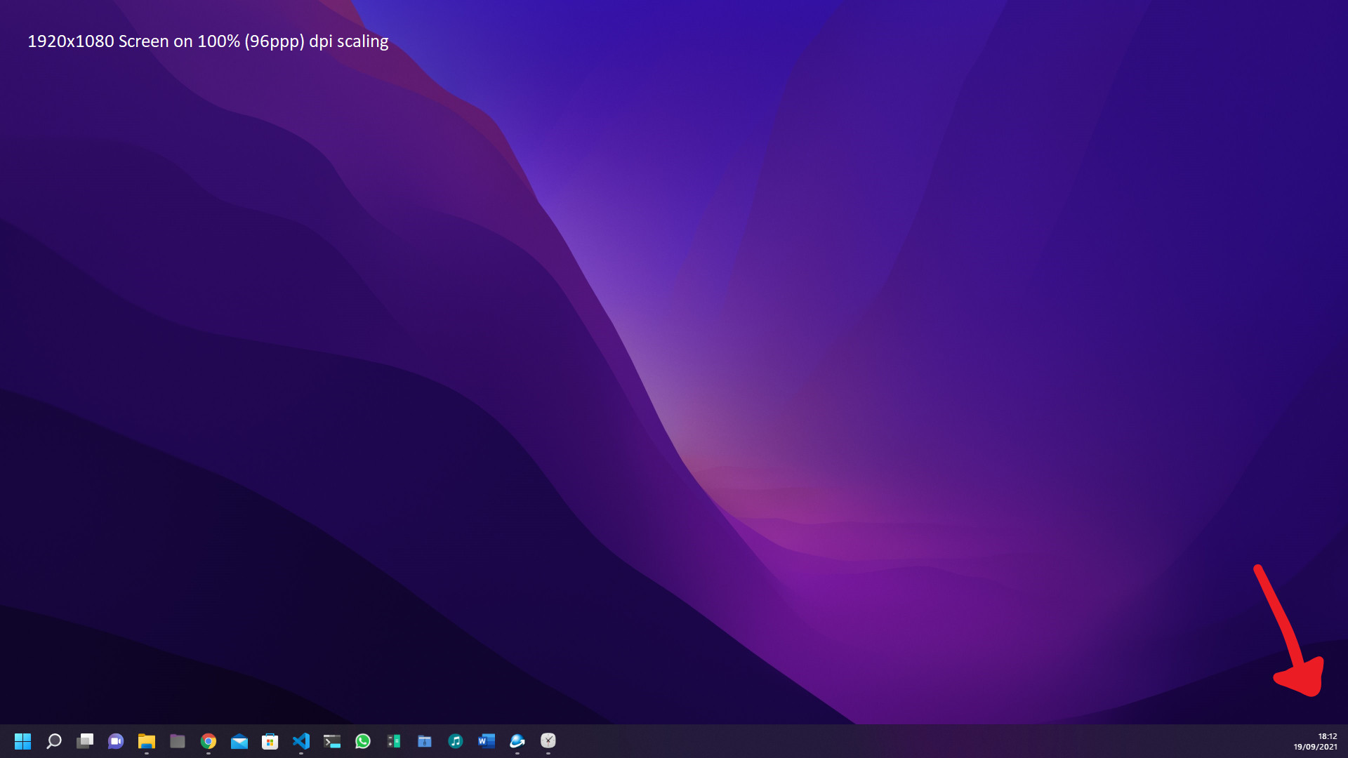The image size is (1348, 758).
Task: Launch WhatsApp from the taskbar
Action: coord(363,741)
